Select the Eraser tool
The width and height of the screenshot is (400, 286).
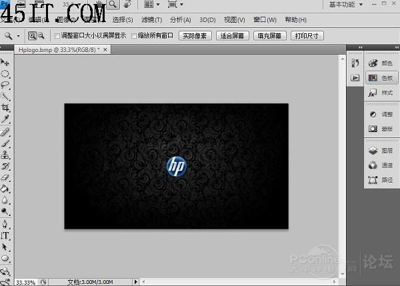point(5,177)
